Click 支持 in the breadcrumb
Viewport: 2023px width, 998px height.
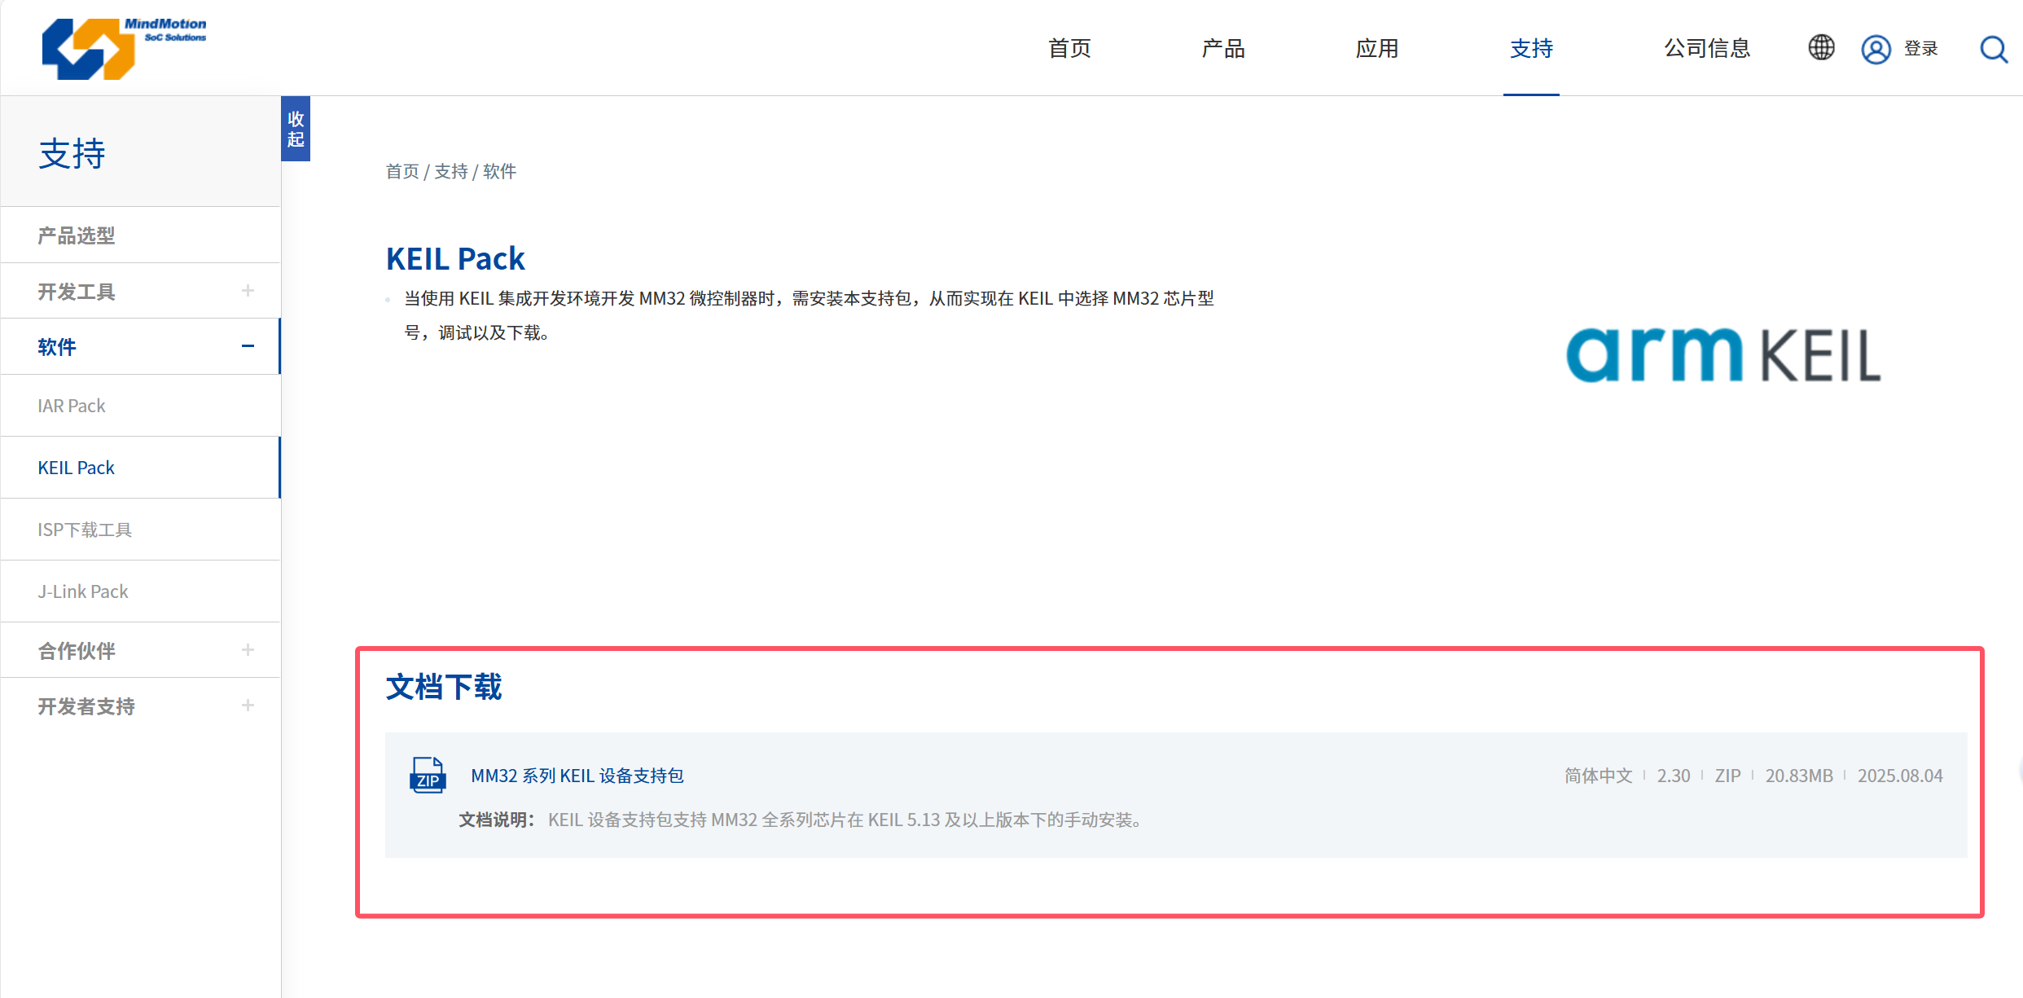click(450, 172)
